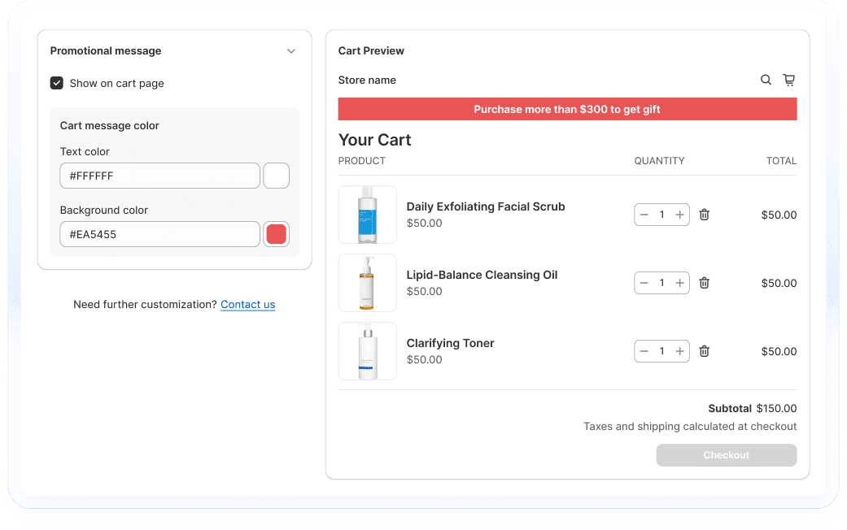Click the Text color hex input field
Image resolution: width=847 pixels, height=530 pixels.
coord(159,176)
